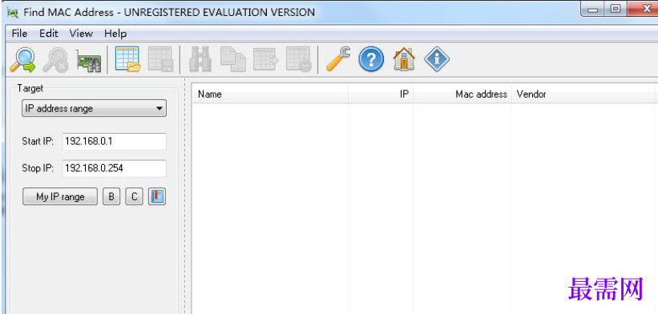658x314 pixels.
Task: Click into the Stop IP field
Action: (x=114, y=168)
